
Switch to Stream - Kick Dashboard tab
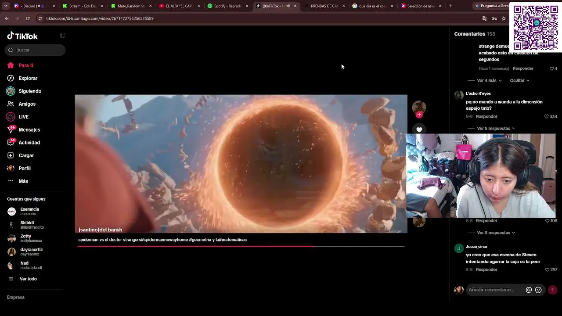(x=83, y=6)
